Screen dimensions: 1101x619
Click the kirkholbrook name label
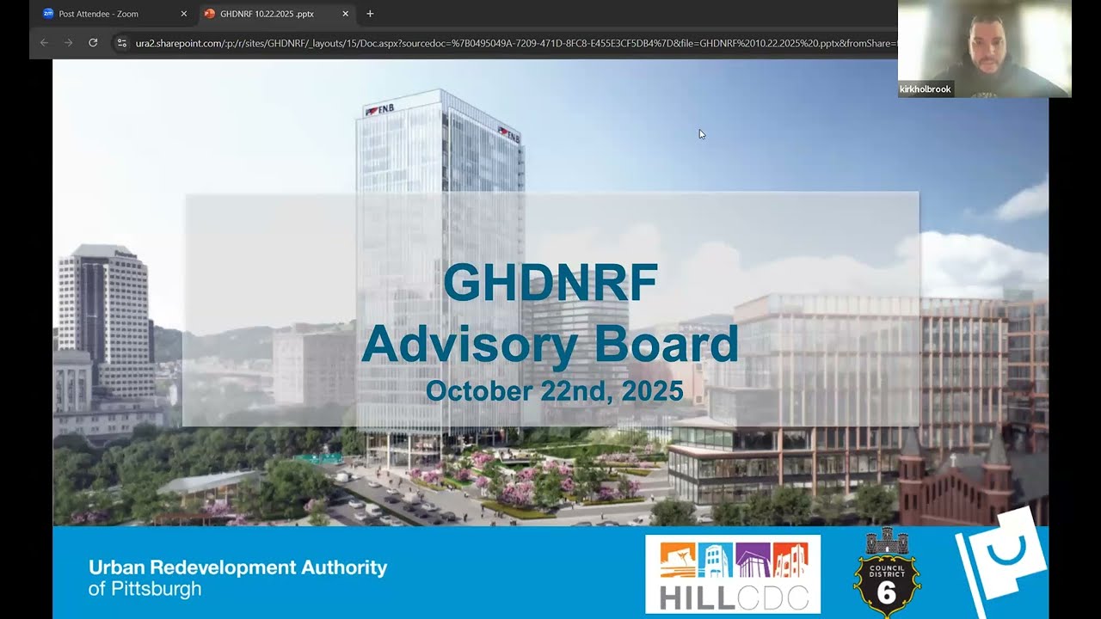point(926,89)
